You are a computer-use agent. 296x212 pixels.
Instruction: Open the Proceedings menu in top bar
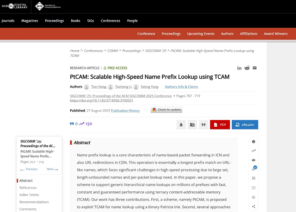54,21
